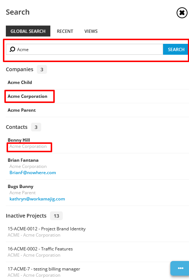Click the blue Search button
Screen dimensions: 189x280
click(176, 49)
